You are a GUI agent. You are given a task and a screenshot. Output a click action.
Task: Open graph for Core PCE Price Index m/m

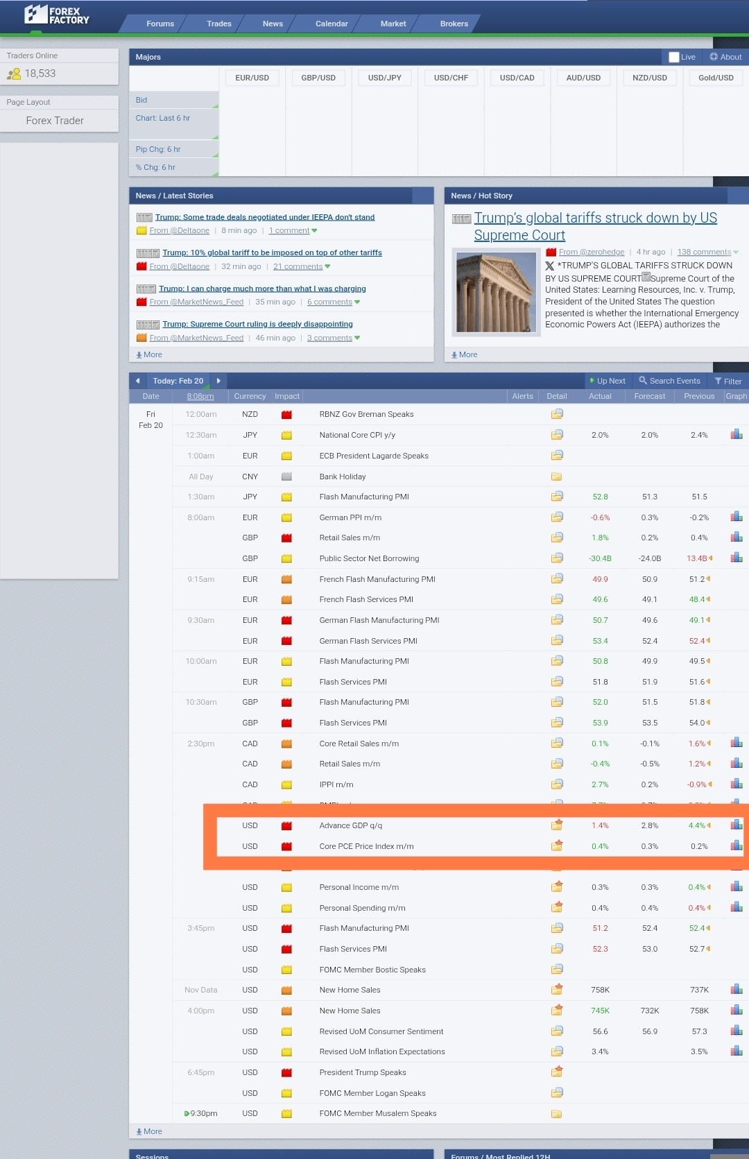click(737, 845)
